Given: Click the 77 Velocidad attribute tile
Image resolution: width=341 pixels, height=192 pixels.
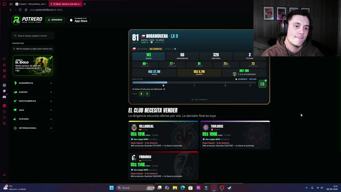Looking at the screenshot, I should tap(172, 65).
